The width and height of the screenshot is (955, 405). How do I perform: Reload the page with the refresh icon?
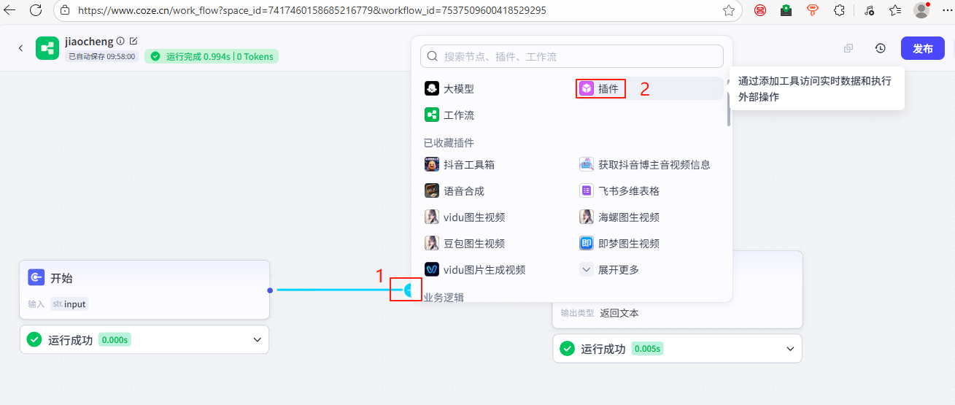click(x=36, y=10)
